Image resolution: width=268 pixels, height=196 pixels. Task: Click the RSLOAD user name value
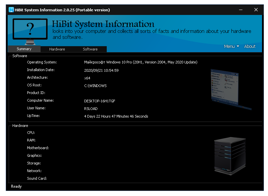(x=90, y=109)
